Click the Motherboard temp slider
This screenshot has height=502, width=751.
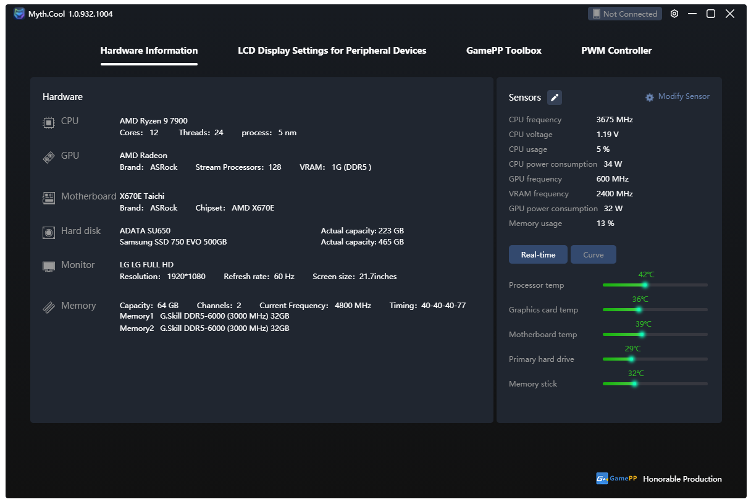click(655, 334)
